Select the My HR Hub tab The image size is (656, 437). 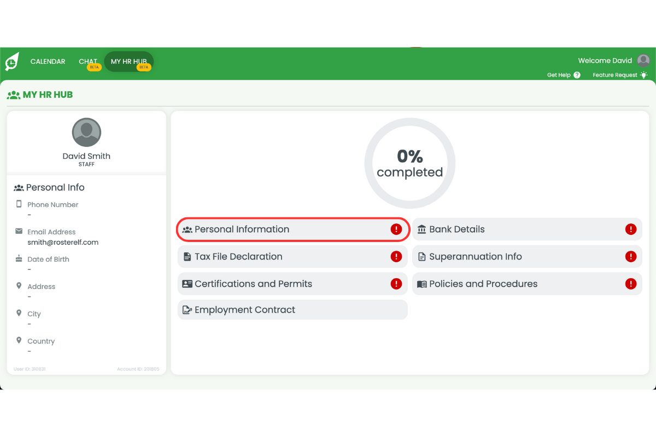pos(128,62)
